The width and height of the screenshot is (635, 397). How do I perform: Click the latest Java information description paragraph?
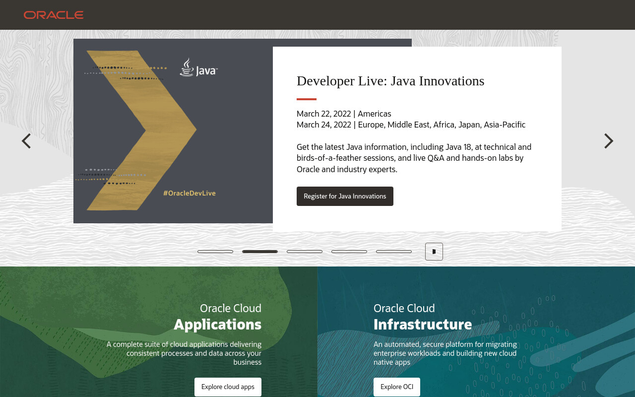coord(414,158)
